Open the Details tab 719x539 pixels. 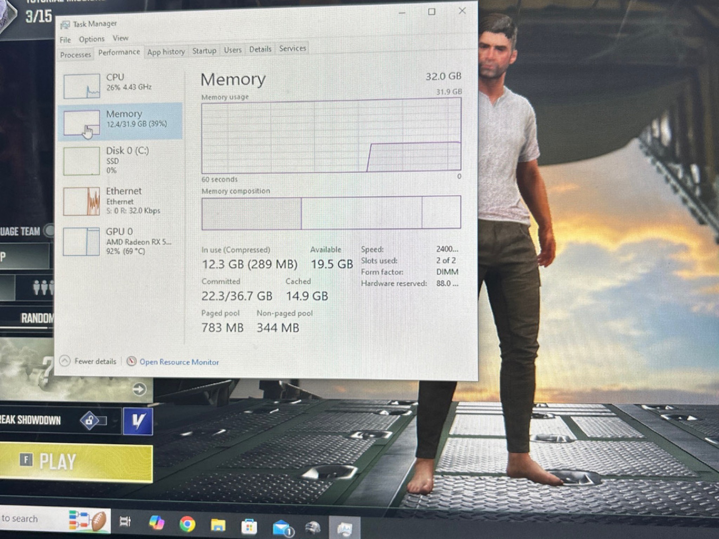tap(260, 49)
